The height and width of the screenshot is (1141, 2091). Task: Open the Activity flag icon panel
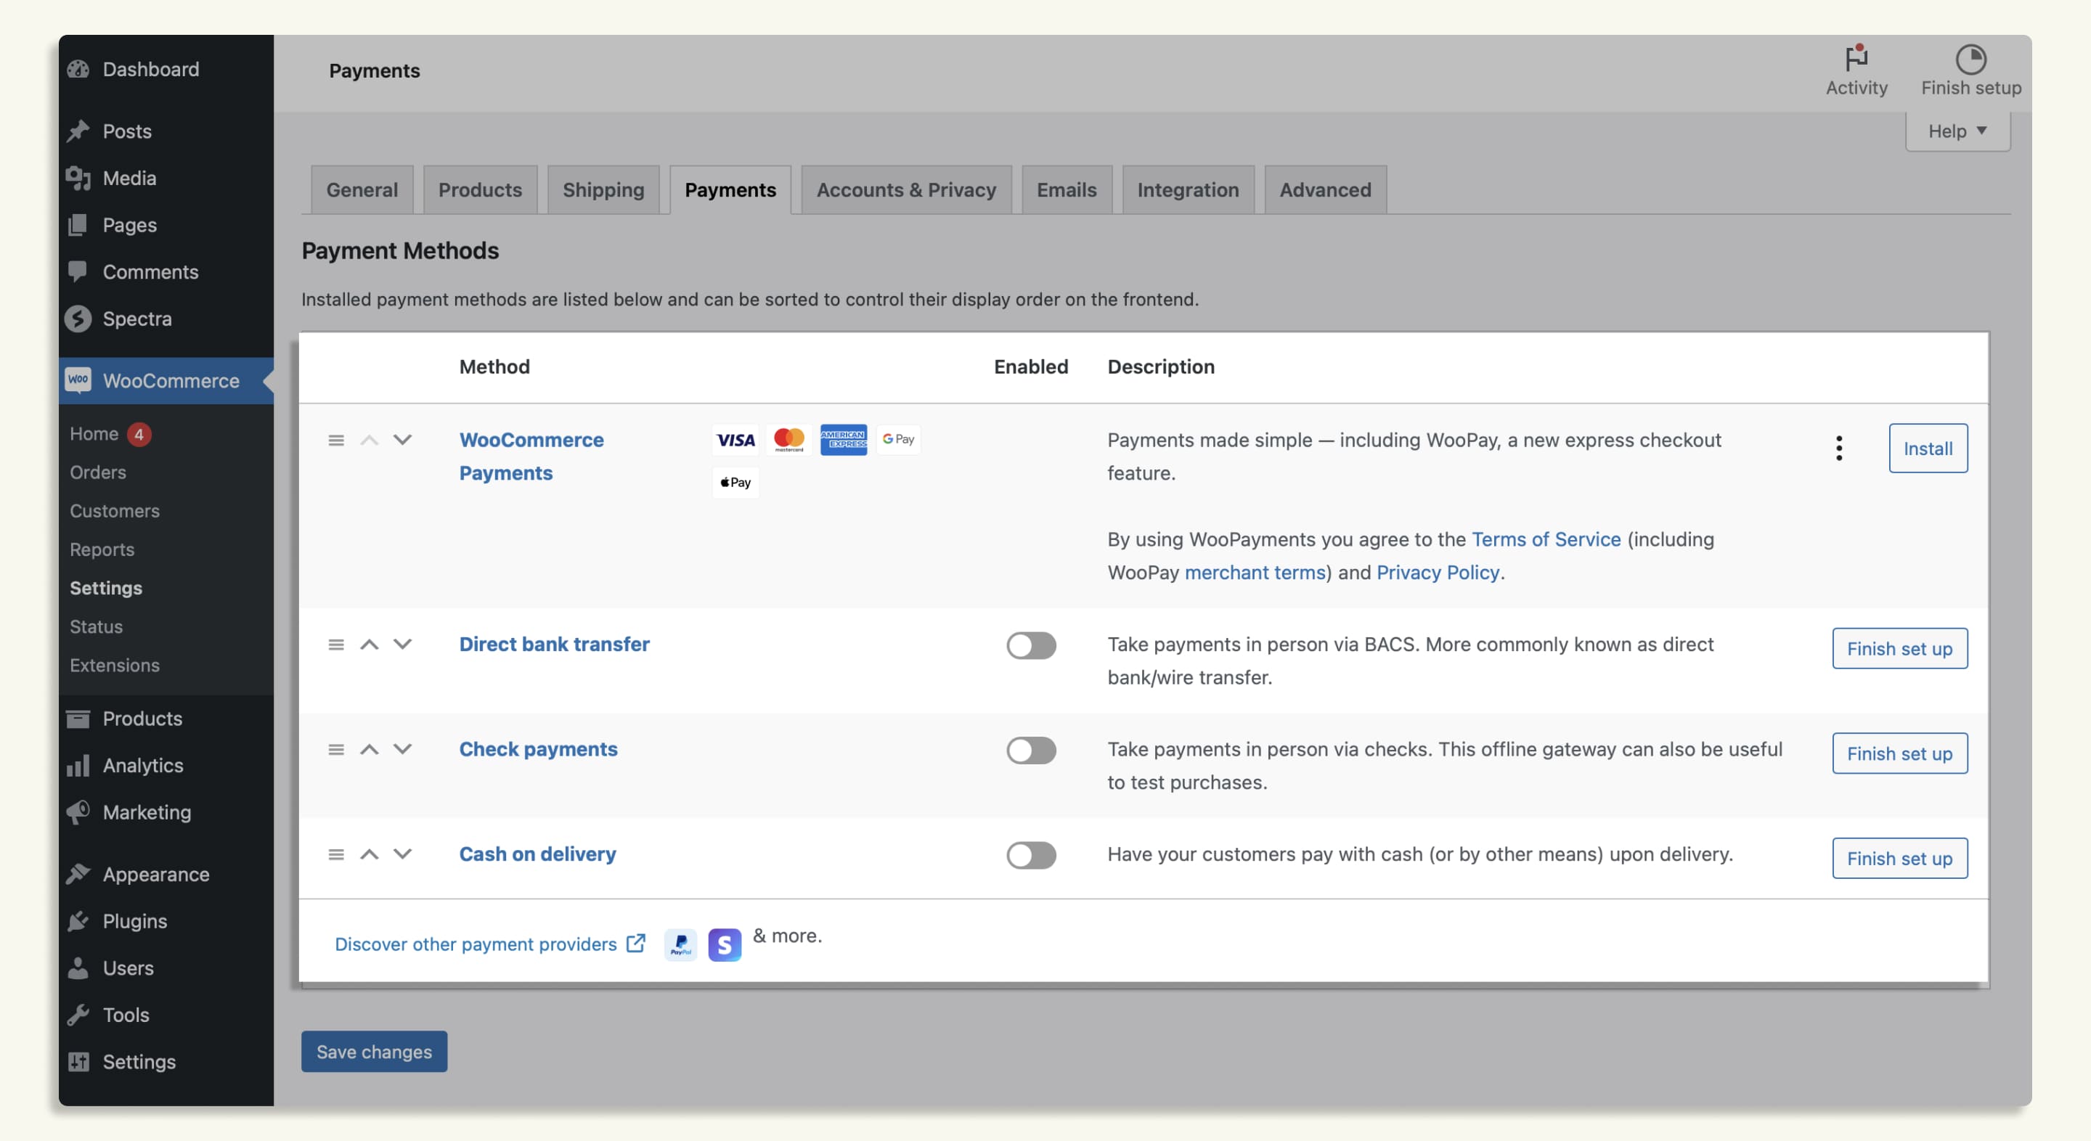click(1856, 59)
